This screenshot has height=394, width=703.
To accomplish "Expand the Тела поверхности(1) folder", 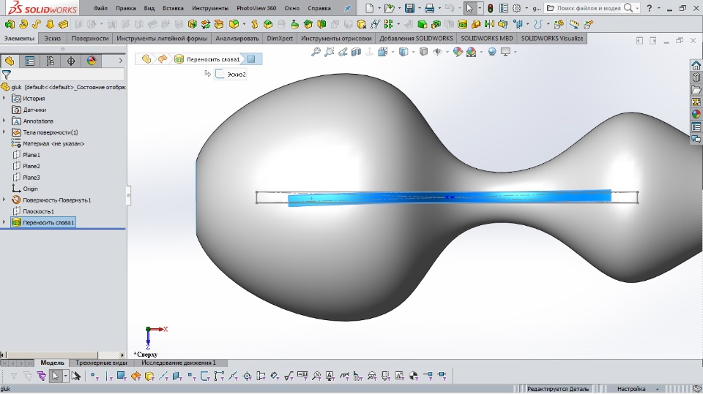I will 4,132.
